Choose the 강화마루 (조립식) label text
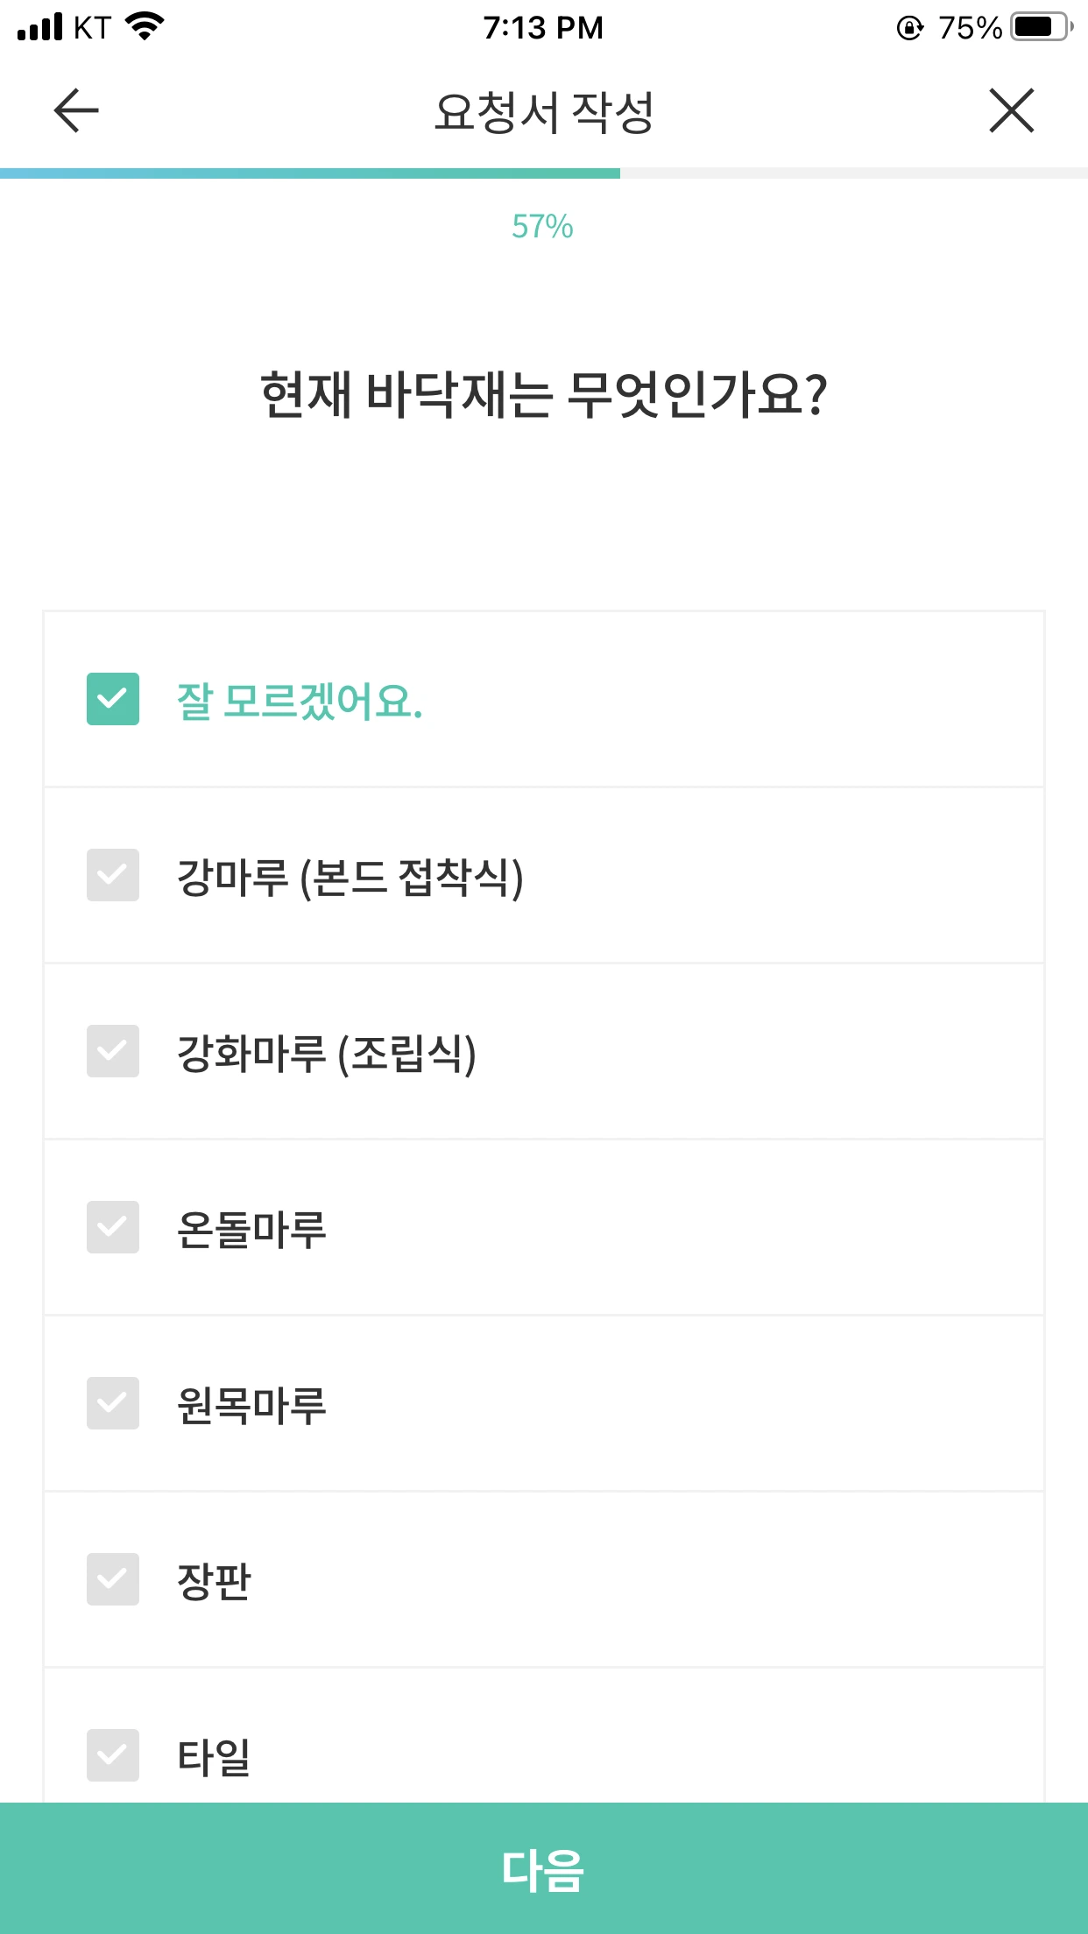This screenshot has width=1088, height=1934. pos(327,1053)
